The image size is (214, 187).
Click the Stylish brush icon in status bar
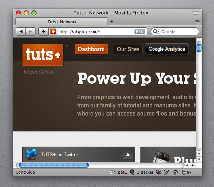[166, 172]
